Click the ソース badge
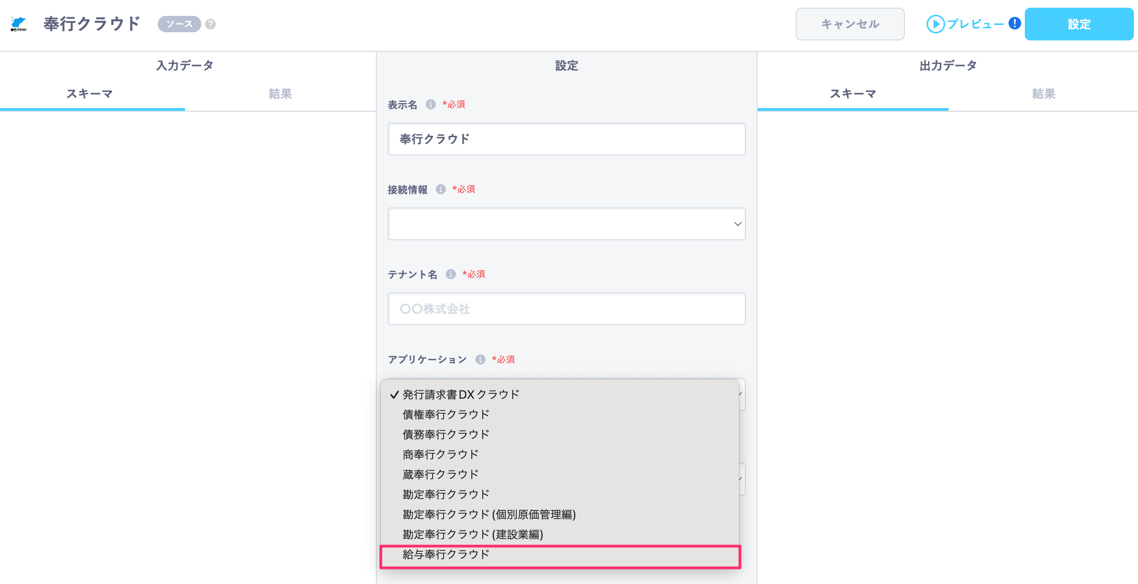This screenshot has width=1138, height=584. [x=179, y=24]
